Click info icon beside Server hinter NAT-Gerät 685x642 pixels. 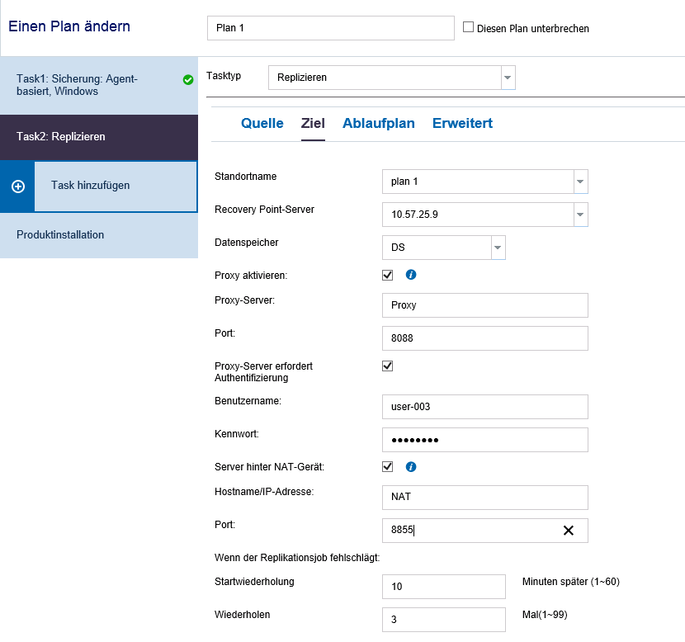[x=411, y=467]
